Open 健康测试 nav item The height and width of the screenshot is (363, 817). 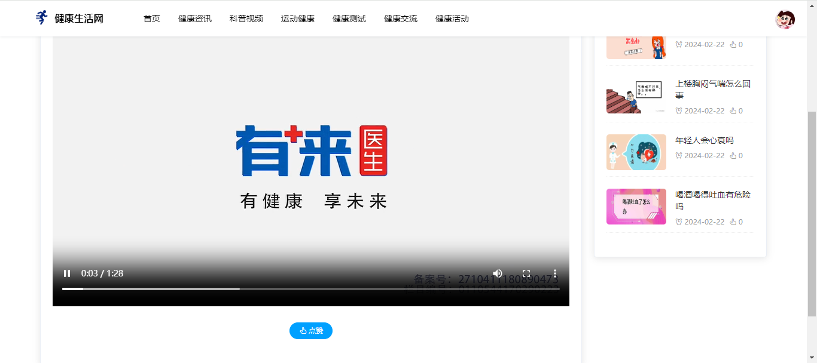pos(349,19)
